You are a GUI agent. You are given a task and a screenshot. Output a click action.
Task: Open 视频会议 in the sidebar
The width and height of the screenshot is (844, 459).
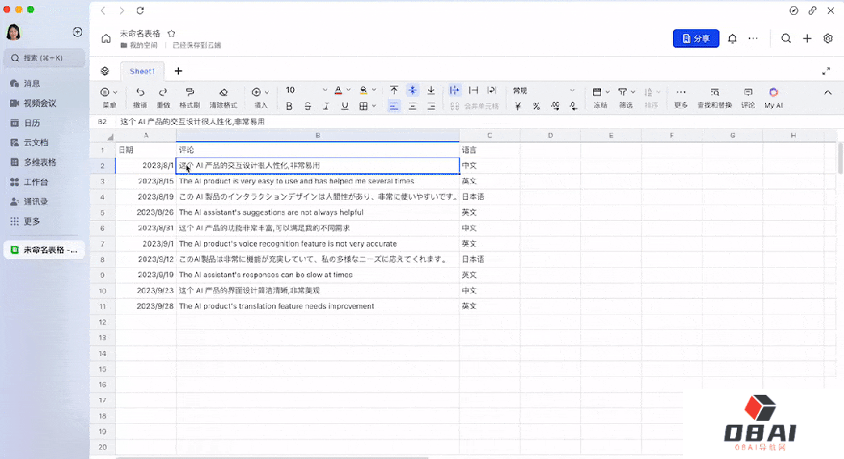pos(39,103)
